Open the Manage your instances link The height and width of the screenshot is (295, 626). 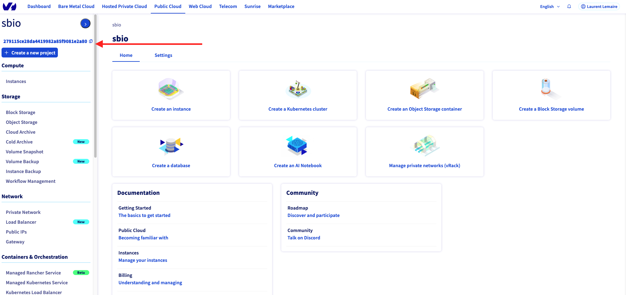click(x=143, y=260)
